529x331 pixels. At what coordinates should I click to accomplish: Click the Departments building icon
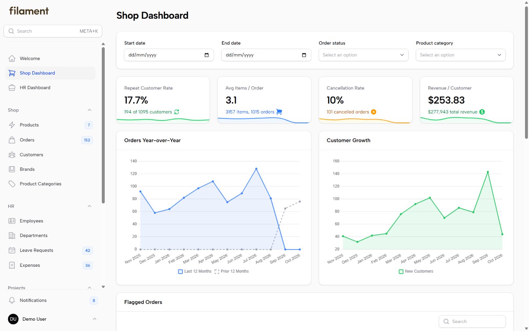click(x=12, y=235)
